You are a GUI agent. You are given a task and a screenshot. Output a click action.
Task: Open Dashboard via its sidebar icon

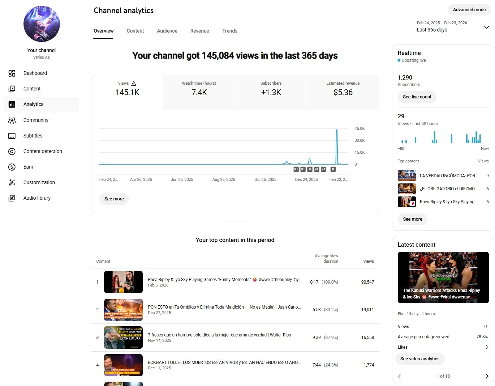point(12,73)
